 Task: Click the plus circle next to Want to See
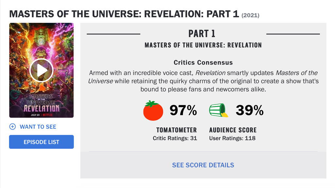coord(13,127)
